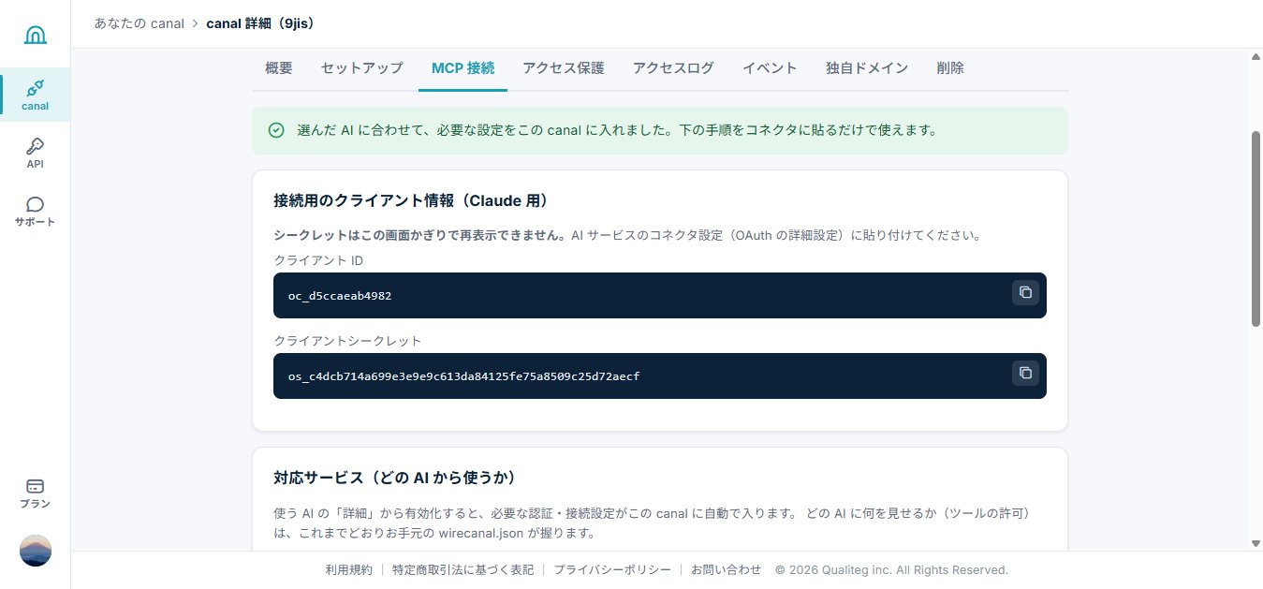Click scrollbar up arrow

click(1256, 57)
